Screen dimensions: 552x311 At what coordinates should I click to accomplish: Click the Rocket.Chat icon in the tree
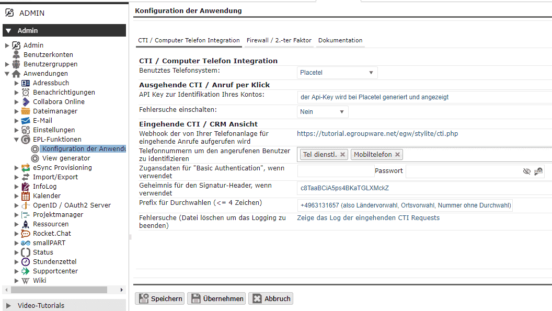tap(26, 234)
